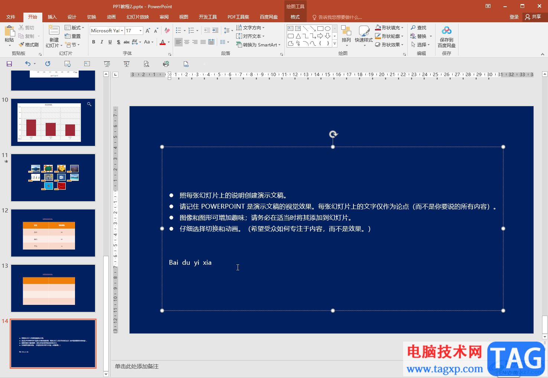The height and width of the screenshot is (378, 548).
Task: Click the Find magnifier icon (查找)
Action: click(413, 27)
